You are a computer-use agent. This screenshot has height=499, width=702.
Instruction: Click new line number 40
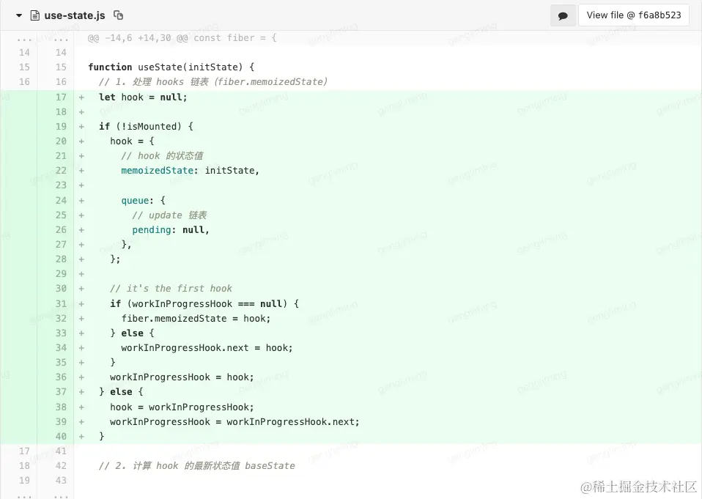61,436
